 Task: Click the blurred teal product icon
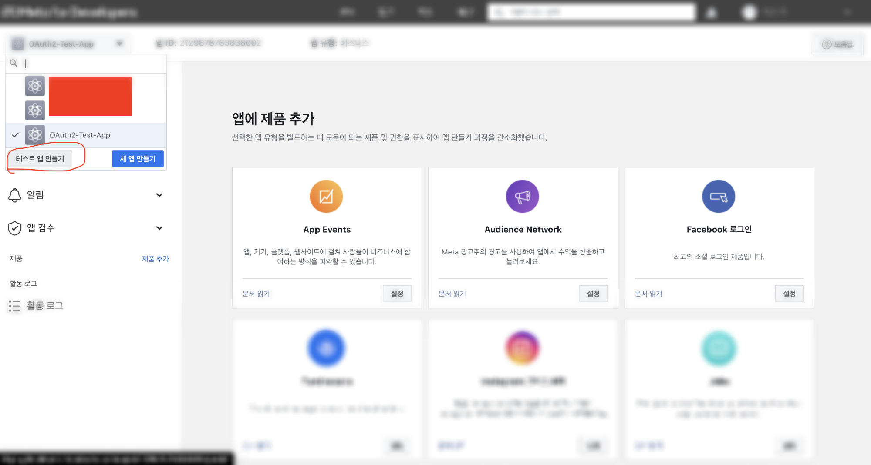point(719,348)
